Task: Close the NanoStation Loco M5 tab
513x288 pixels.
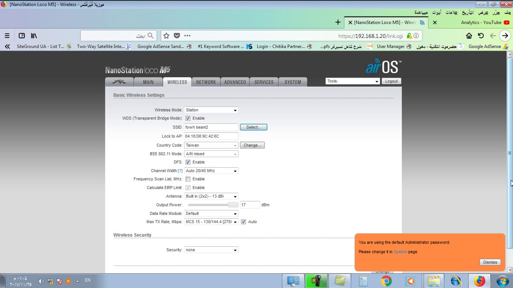Action: tap(350, 22)
